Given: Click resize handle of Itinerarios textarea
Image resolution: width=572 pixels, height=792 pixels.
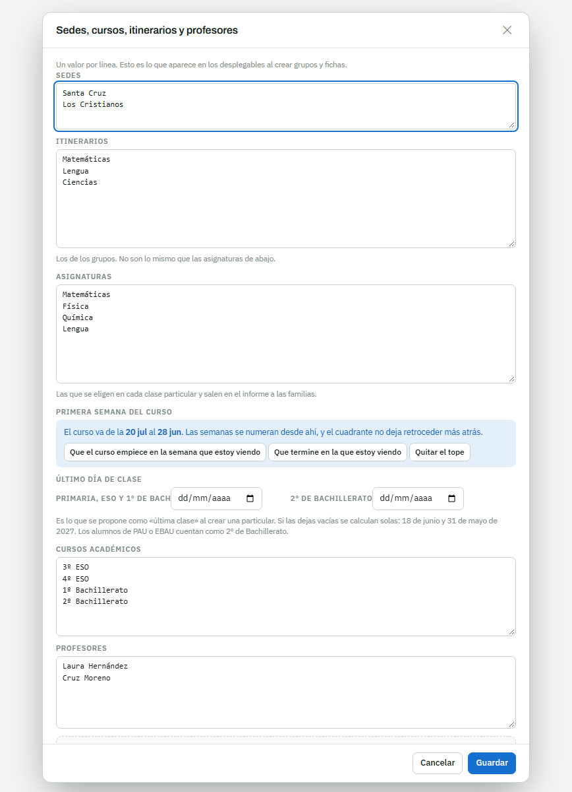Looking at the screenshot, I should (511, 243).
